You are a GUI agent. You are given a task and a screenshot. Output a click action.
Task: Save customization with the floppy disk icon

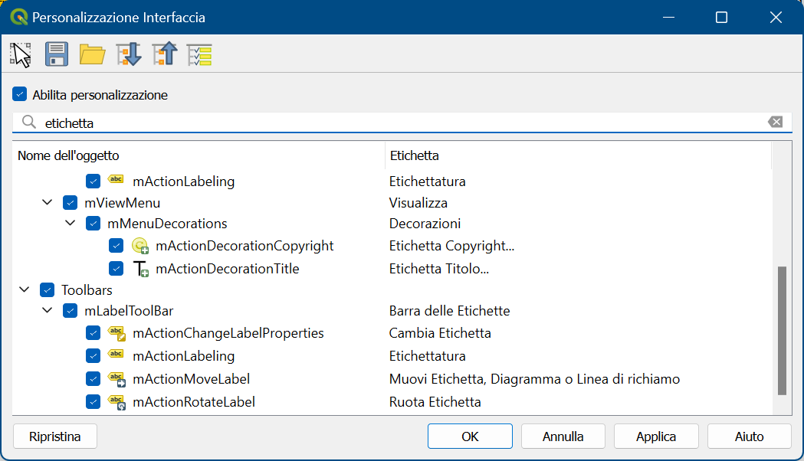point(57,54)
